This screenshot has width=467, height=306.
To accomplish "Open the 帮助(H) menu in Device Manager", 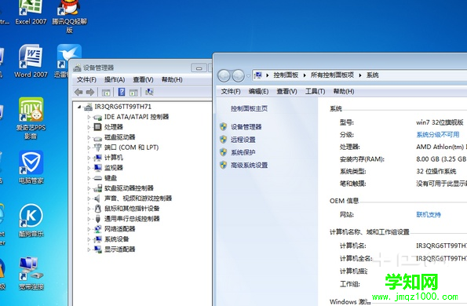I will coord(172,79).
